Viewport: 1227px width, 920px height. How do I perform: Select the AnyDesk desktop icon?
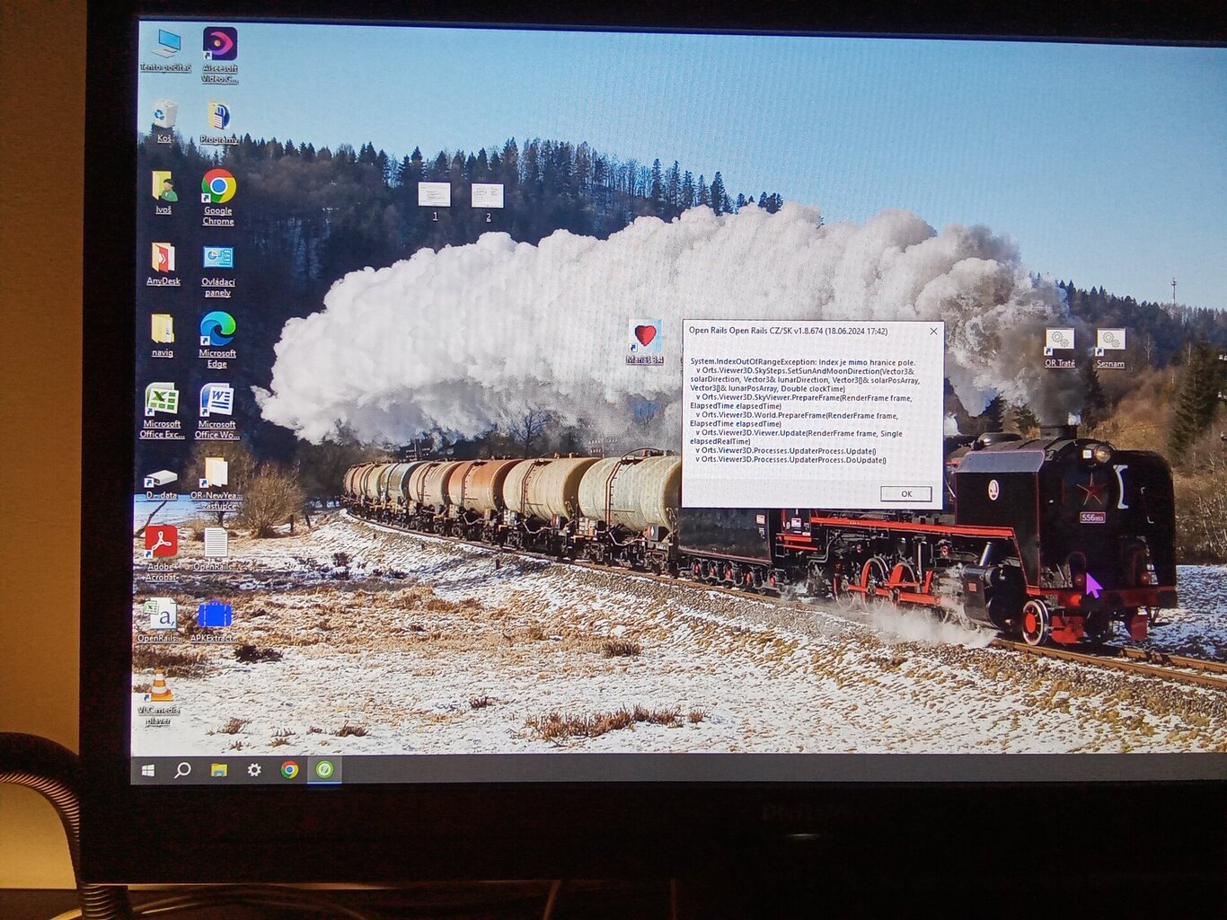[x=163, y=259]
